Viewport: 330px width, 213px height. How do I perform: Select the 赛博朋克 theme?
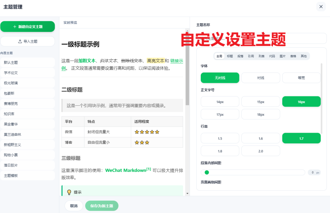click(28, 103)
